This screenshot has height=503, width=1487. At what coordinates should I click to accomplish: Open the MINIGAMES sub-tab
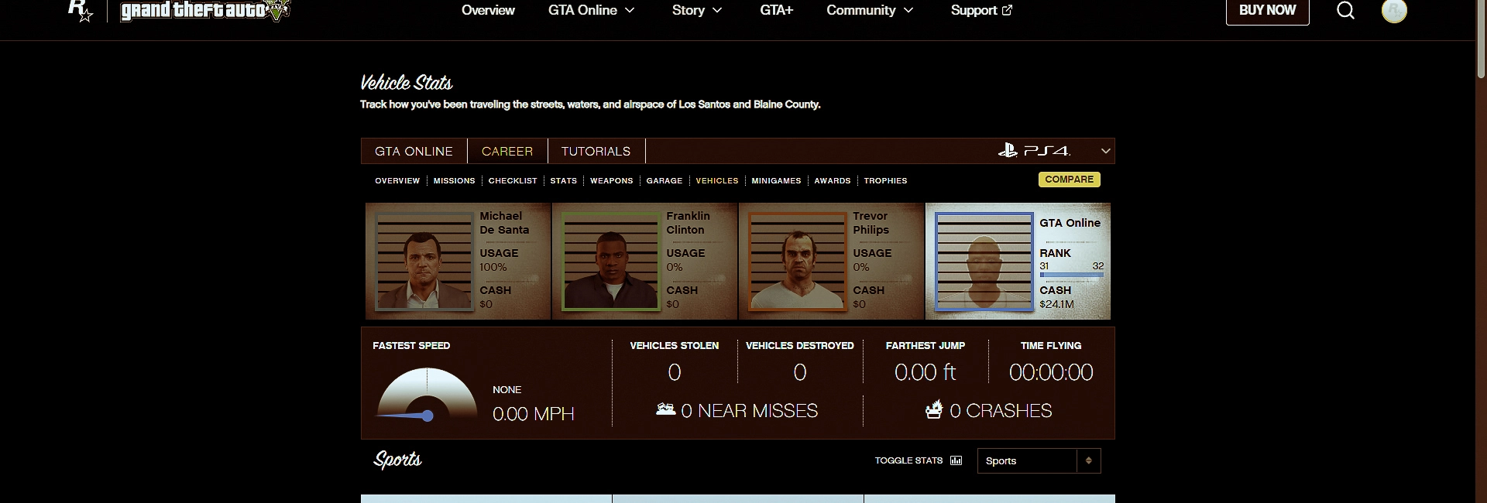click(776, 180)
